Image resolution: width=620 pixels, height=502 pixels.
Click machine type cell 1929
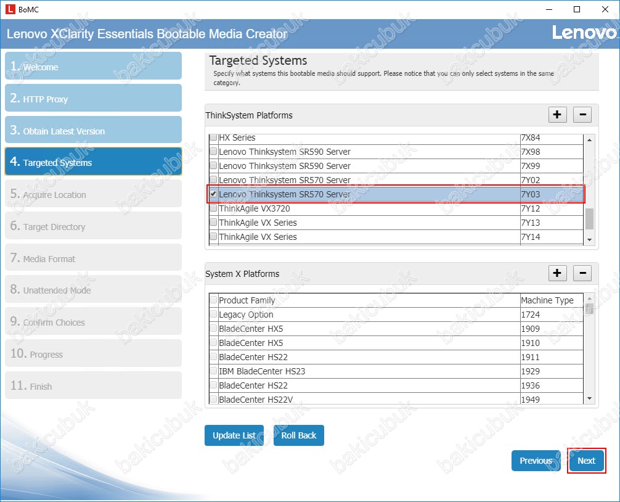click(x=552, y=371)
